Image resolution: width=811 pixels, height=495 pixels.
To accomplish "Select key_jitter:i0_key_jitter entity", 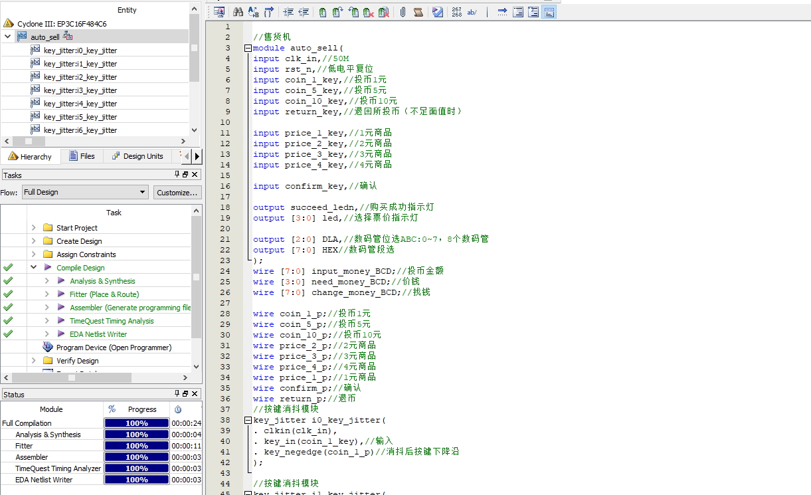I will pyautogui.click(x=80, y=50).
